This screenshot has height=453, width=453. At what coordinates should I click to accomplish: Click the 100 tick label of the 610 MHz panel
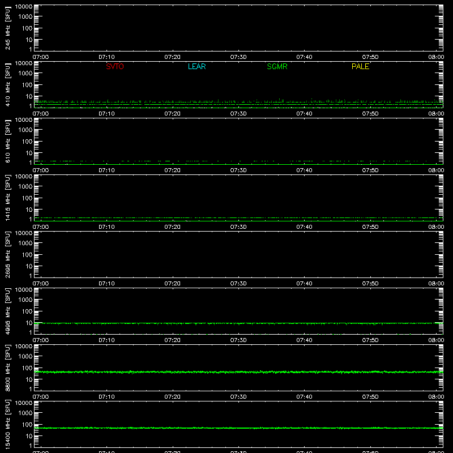tap(27, 142)
